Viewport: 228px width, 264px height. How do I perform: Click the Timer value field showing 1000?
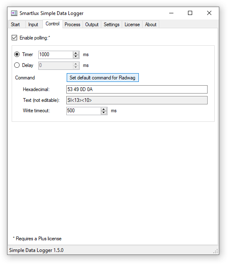tap(56, 55)
